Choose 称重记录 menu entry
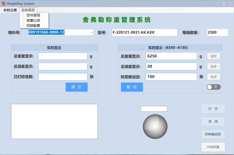Image resolution: width=234 pixels, height=155 pixels. 33,20
